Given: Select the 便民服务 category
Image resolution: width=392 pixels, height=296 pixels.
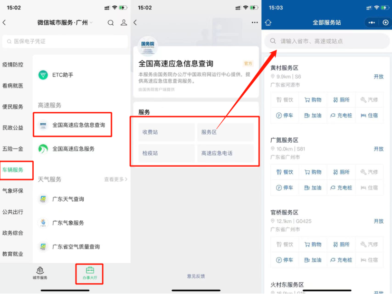Looking at the screenshot, I should tap(13, 107).
